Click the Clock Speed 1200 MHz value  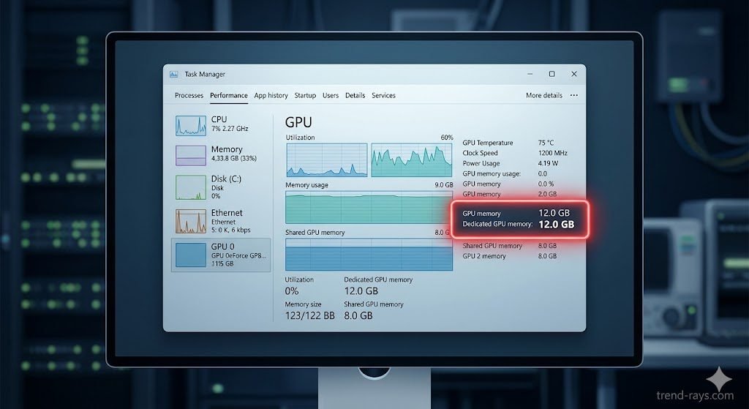coord(553,153)
